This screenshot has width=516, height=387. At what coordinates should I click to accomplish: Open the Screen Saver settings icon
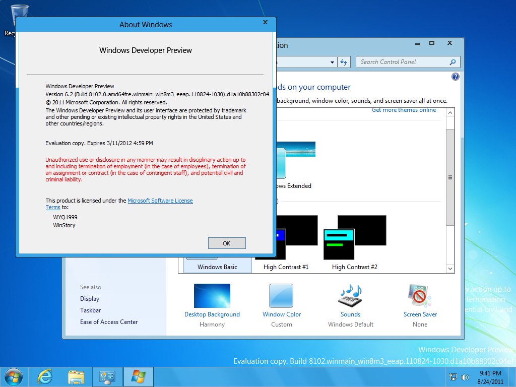pyautogui.click(x=420, y=295)
